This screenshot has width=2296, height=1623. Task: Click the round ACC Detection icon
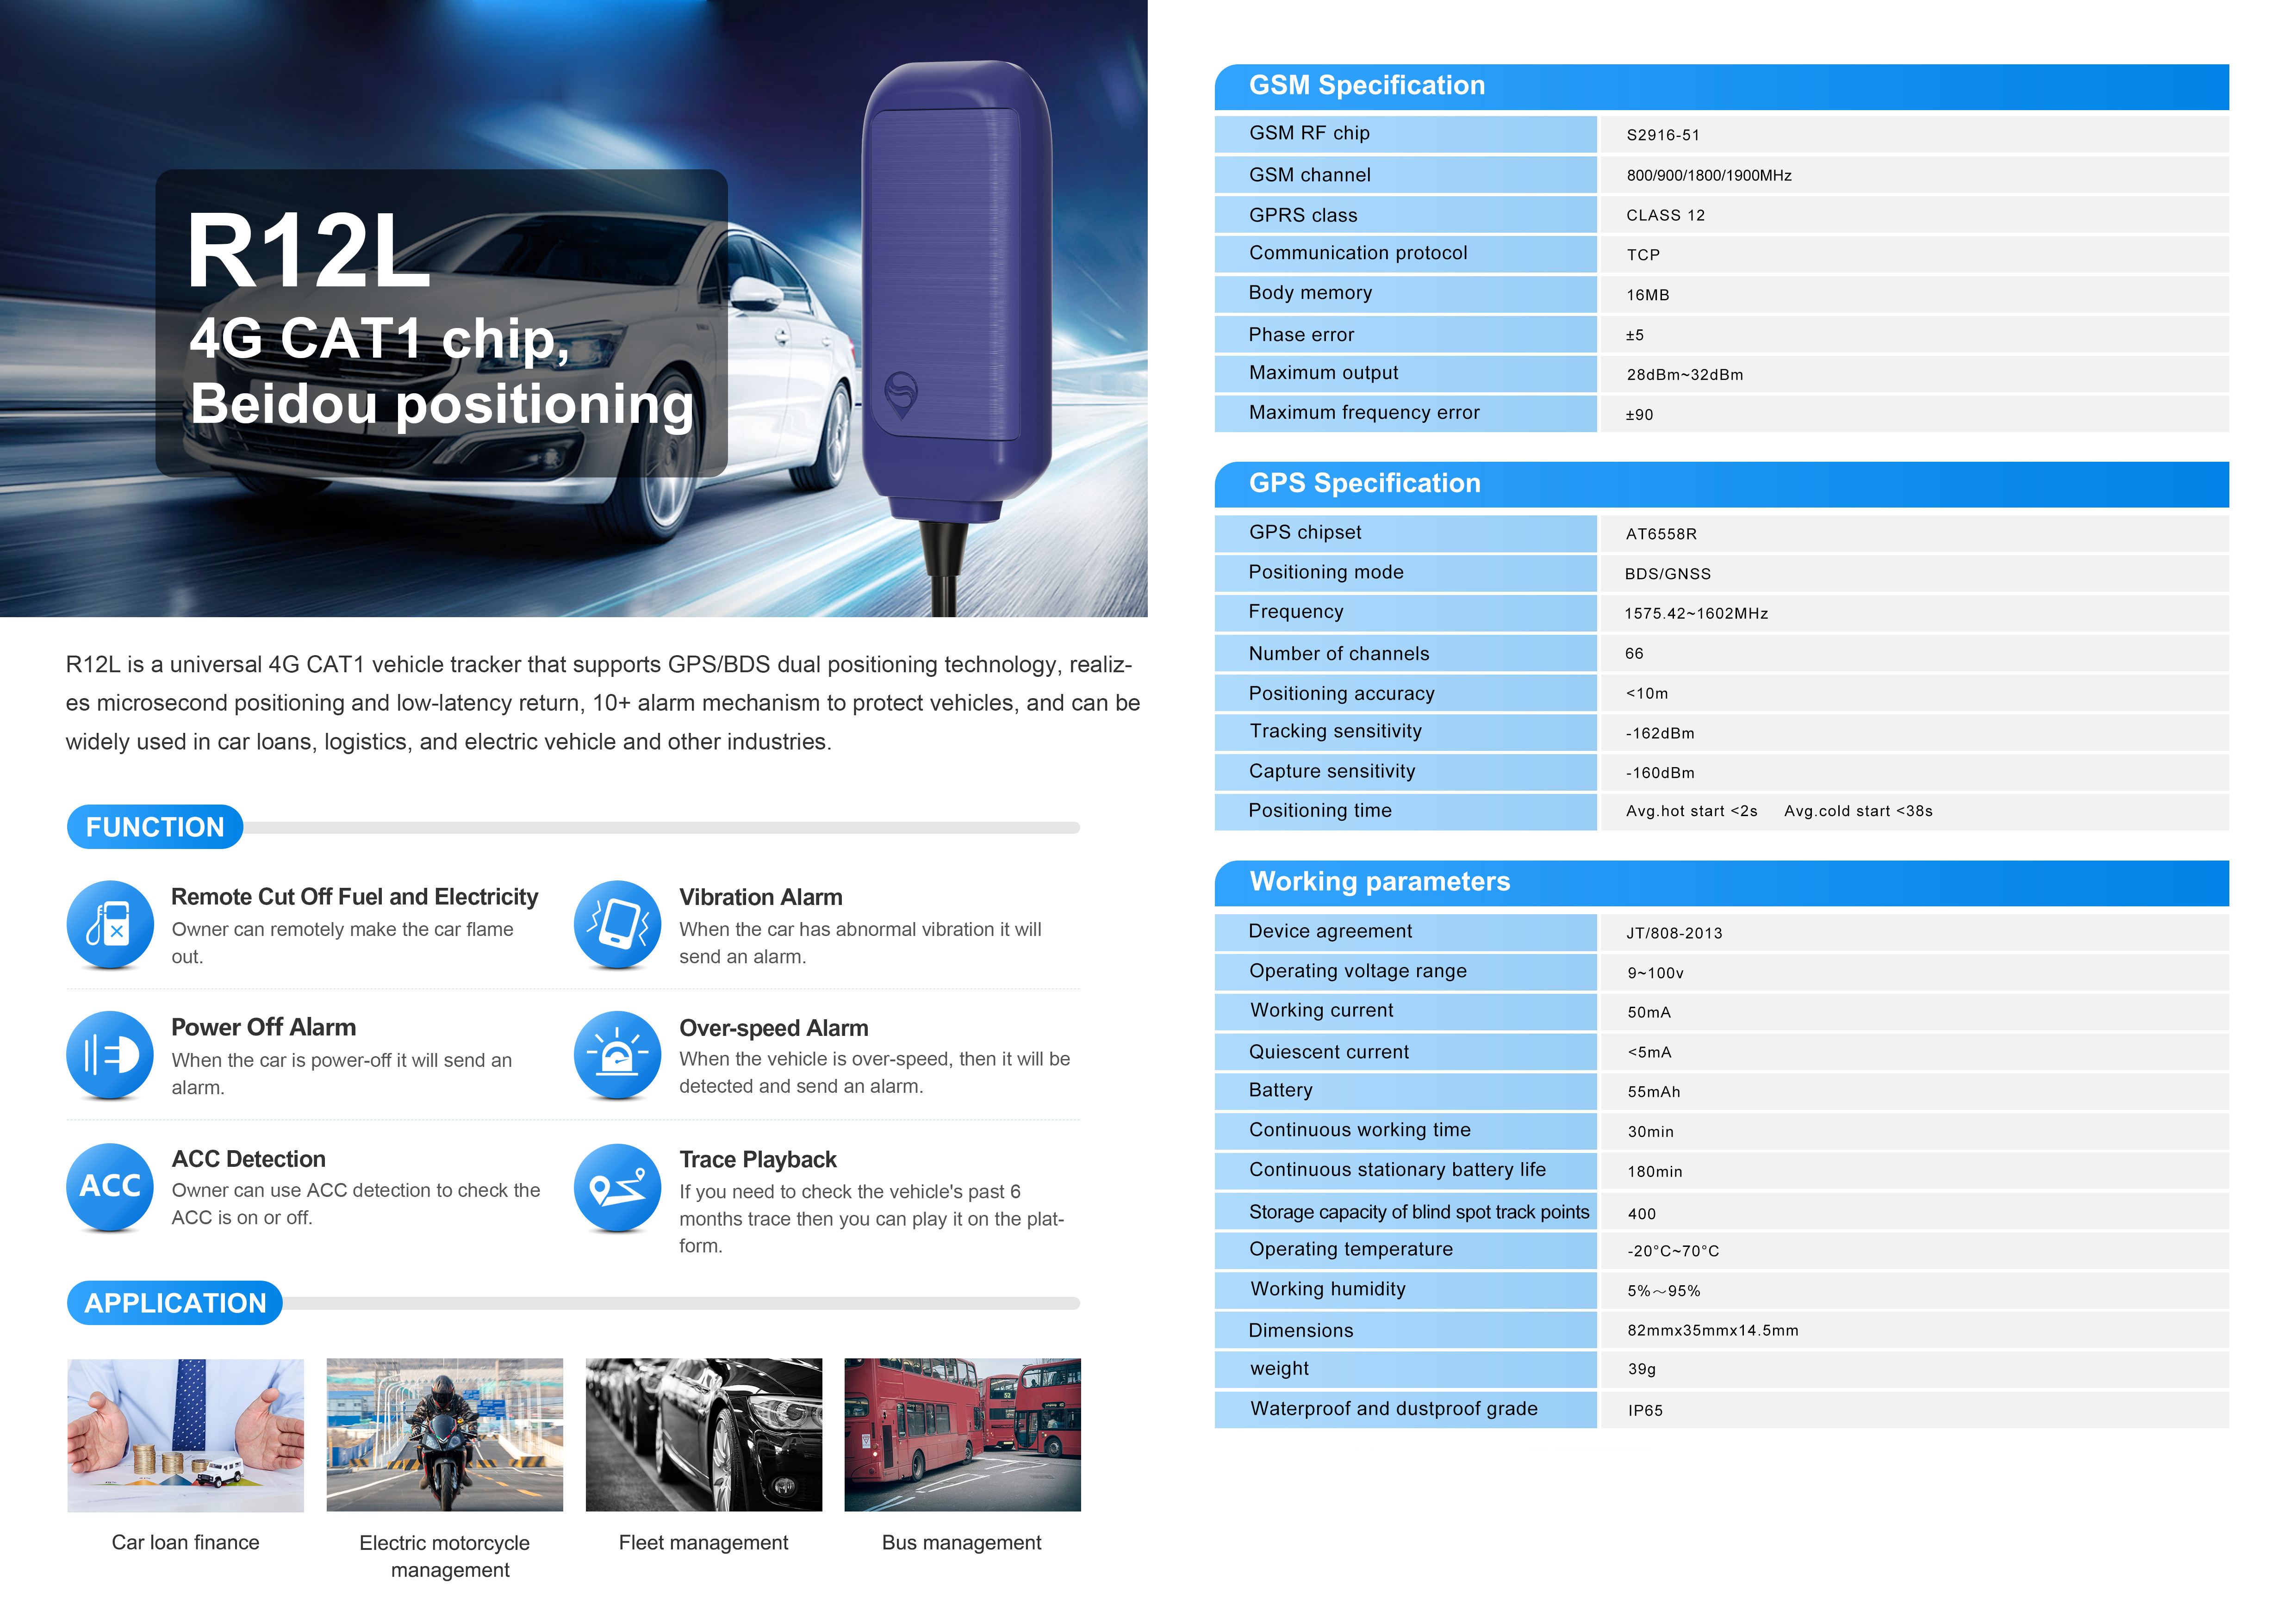pyautogui.click(x=110, y=1186)
